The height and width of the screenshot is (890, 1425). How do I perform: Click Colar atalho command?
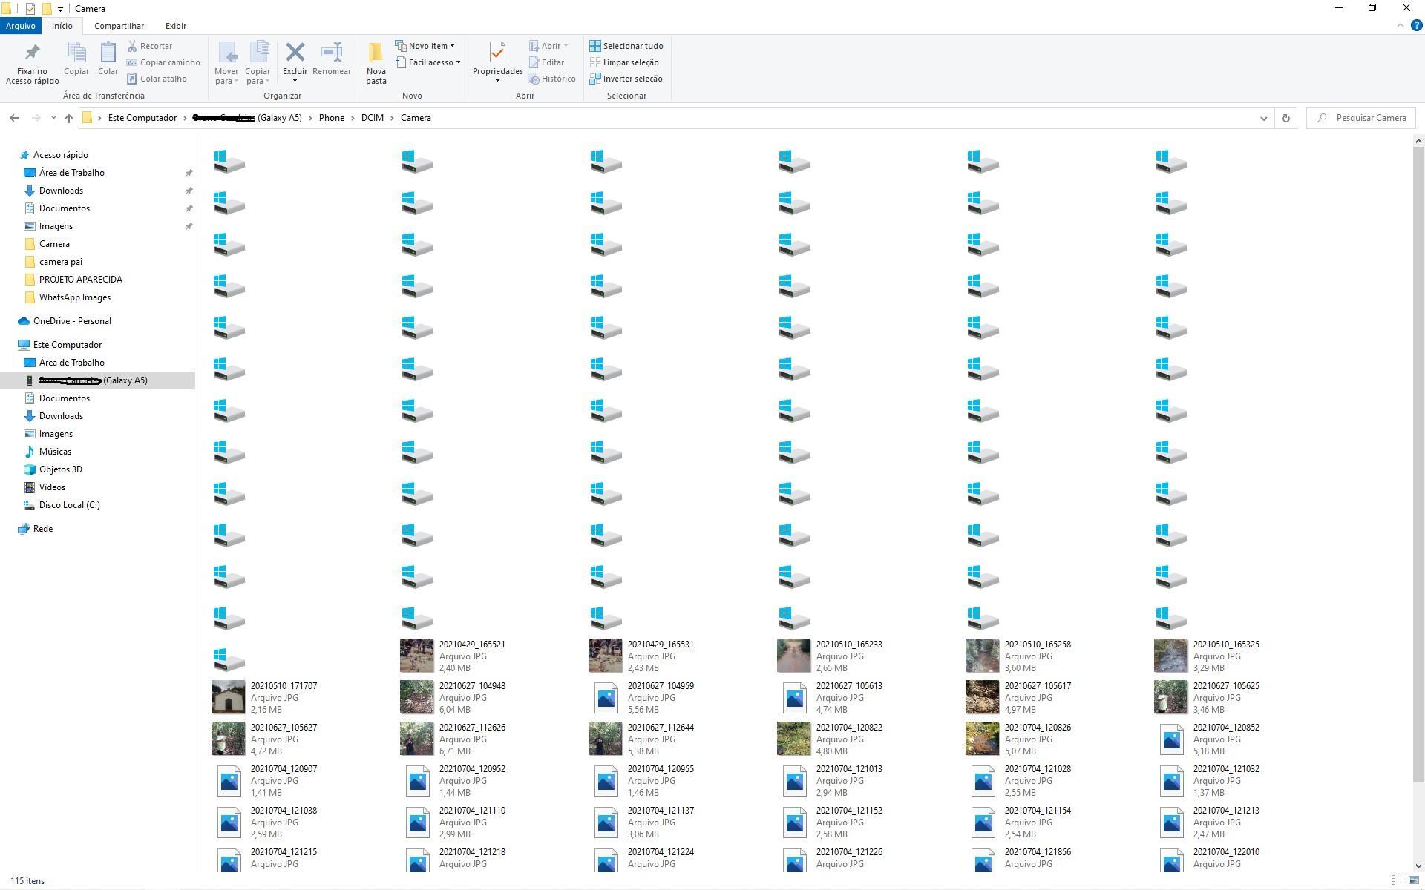click(157, 79)
